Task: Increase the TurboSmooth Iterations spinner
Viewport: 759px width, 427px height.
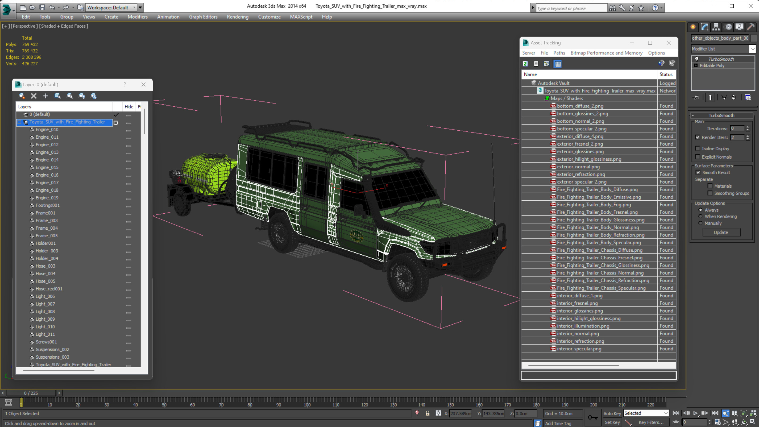Action: [x=748, y=127]
